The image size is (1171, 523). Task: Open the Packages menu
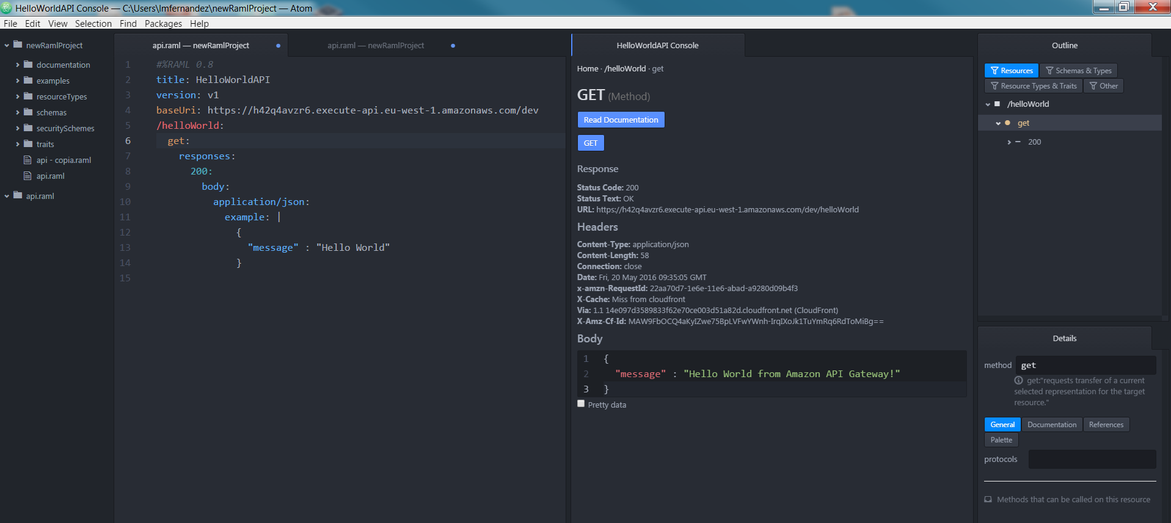point(163,24)
